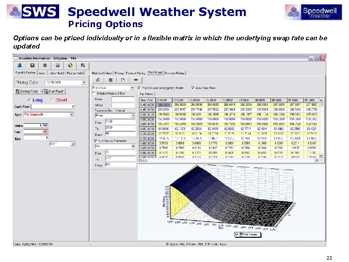Open the small dropdown below the Tick field

click(73, 144)
